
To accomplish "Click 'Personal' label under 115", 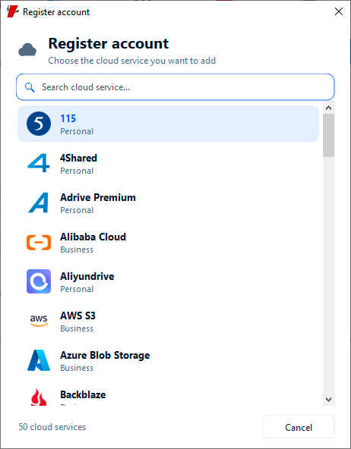I will pyautogui.click(x=77, y=131).
